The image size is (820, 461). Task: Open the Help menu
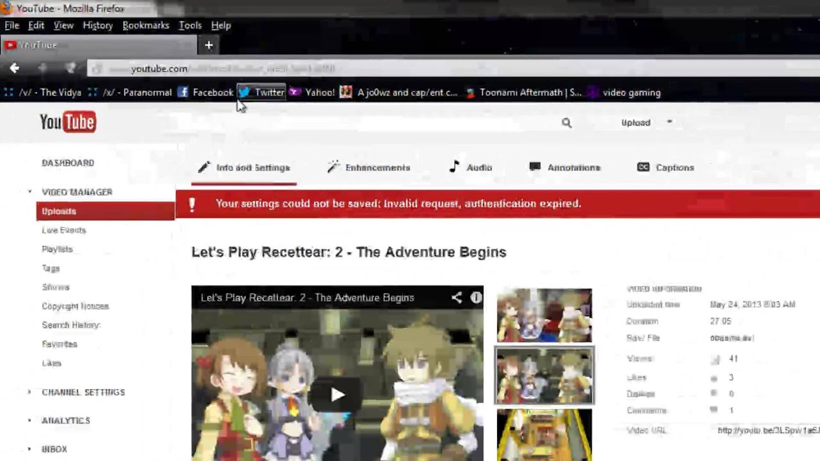(x=221, y=26)
